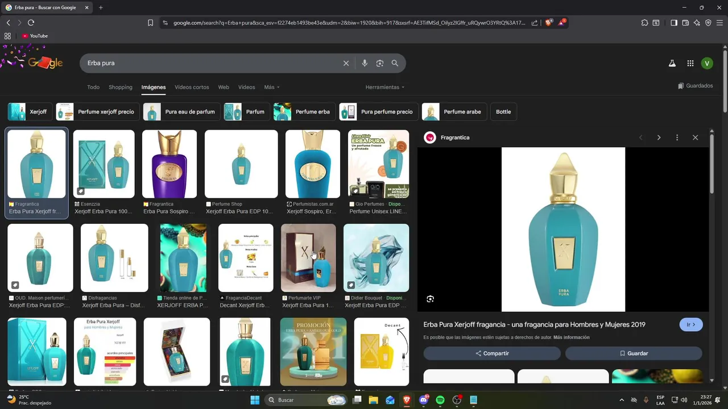Open Perfumistas.com.ar Sospiro result
728x409 pixels.
tap(313, 164)
